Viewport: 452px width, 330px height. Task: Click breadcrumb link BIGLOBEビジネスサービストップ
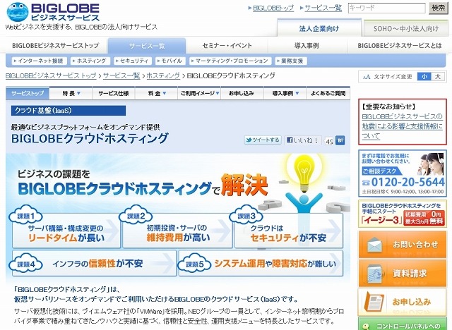point(51,75)
